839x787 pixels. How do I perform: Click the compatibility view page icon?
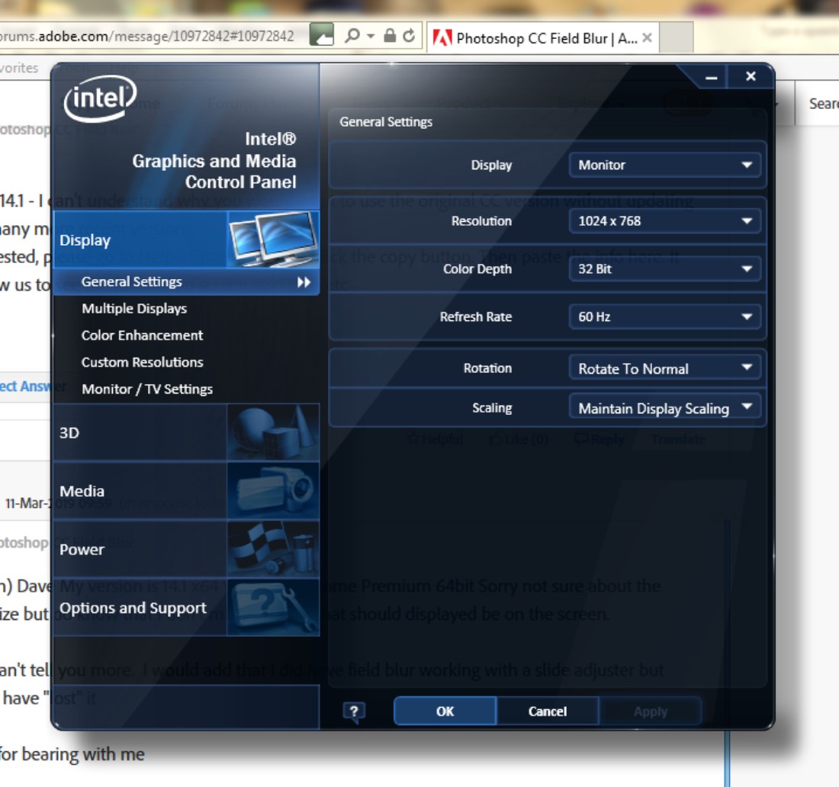click(322, 35)
